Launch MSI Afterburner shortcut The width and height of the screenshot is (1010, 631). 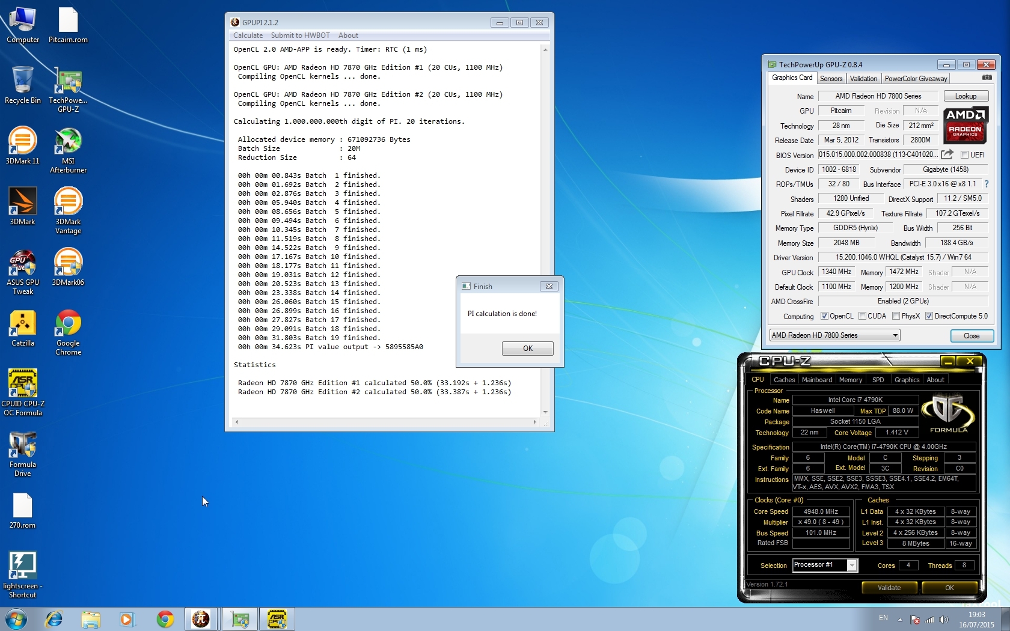(x=68, y=150)
